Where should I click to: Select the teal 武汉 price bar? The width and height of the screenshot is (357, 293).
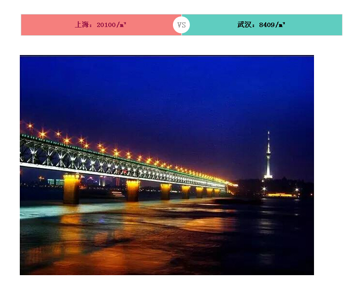pyautogui.click(x=262, y=25)
